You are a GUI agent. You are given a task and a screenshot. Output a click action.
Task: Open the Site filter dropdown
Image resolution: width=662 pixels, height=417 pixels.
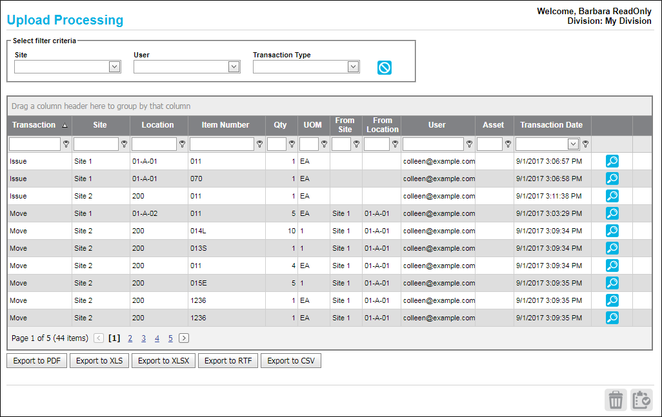[114, 66]
